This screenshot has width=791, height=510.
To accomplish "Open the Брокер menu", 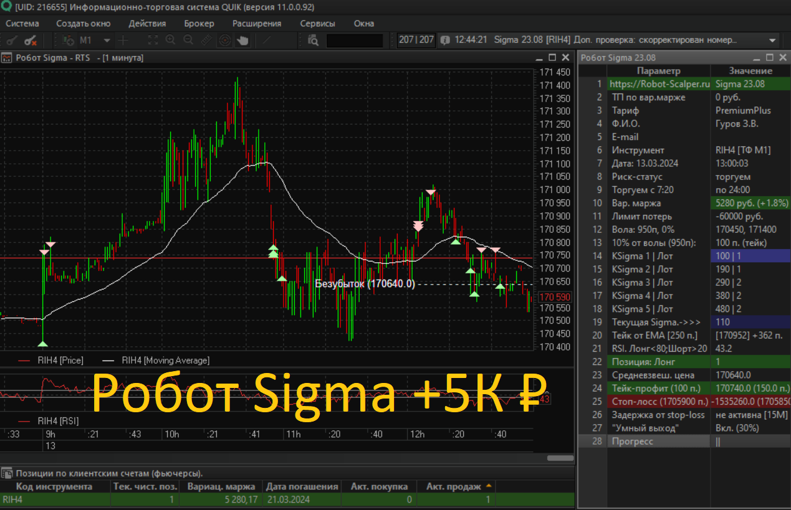I will coord(199,24).
